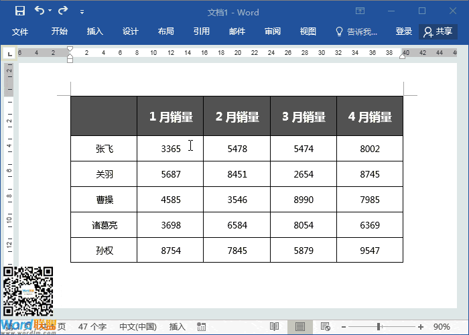Open the undo history dropdown arrow
The height and width of the screenshot is (335, 469).
[x=51, y=11]
